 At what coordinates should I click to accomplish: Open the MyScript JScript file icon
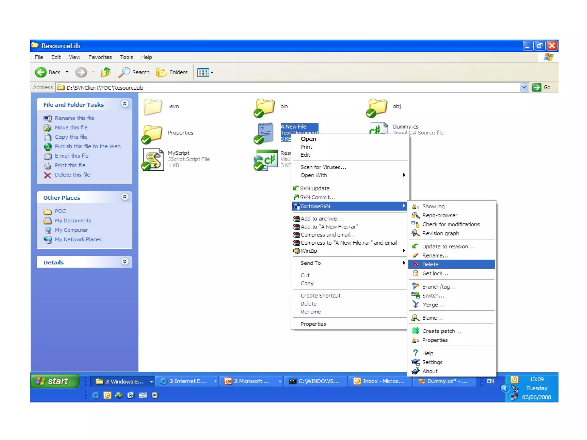(x=153, y=160)
